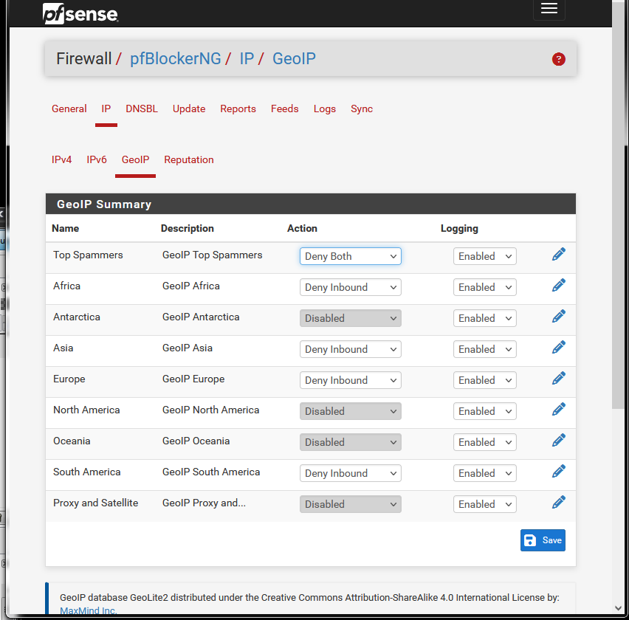Screen dimensions: 629x620
Task: Save the GeoIP settings
Action: pyautogui.click(x=543, y=540)
